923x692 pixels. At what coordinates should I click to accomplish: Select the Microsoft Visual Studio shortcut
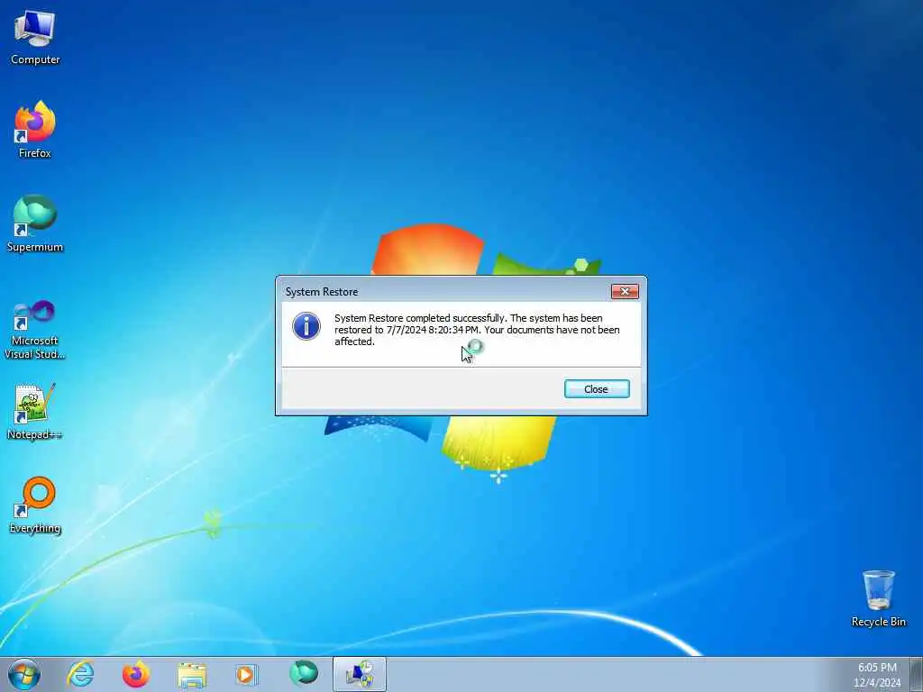click(35, 330)
